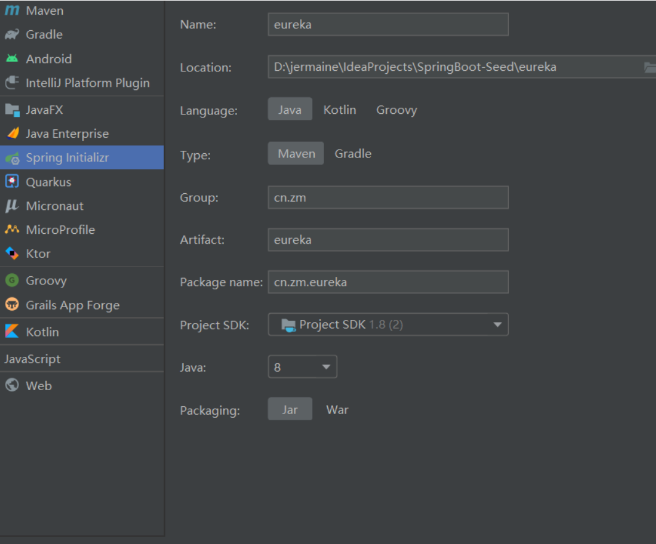Click the Kotlin logo icon in the sidebar
Image resolution: width=656 pixels, height=544 pixels.
12,331
